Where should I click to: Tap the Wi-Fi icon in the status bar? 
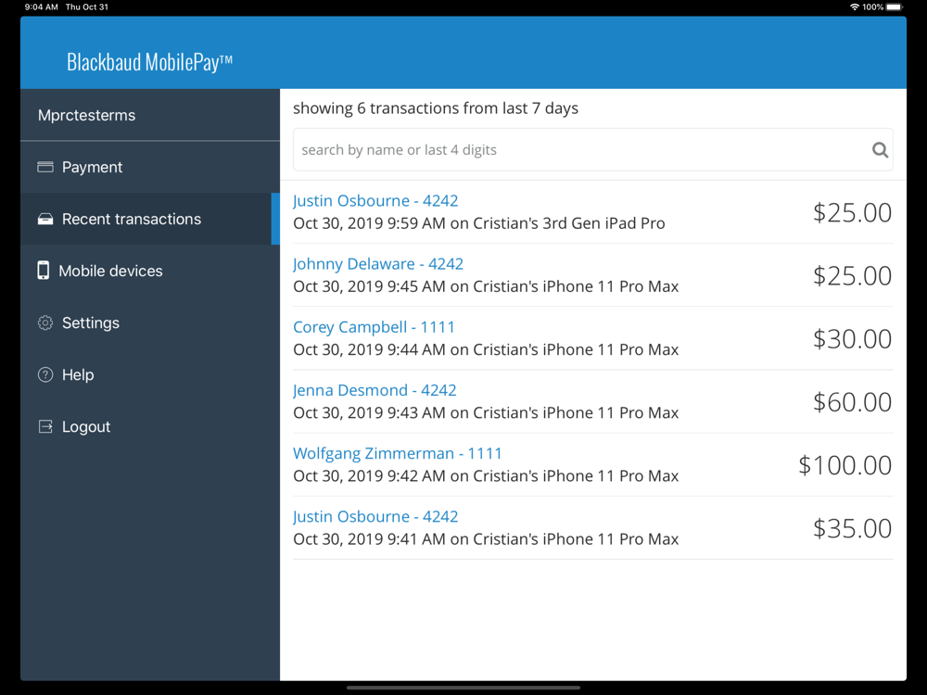(855, 7)
